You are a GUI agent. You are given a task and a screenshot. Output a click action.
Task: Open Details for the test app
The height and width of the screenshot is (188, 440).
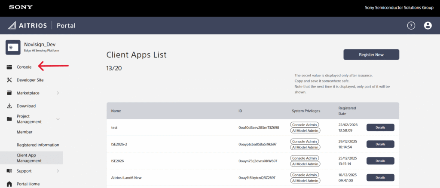(x=380, y=127)
